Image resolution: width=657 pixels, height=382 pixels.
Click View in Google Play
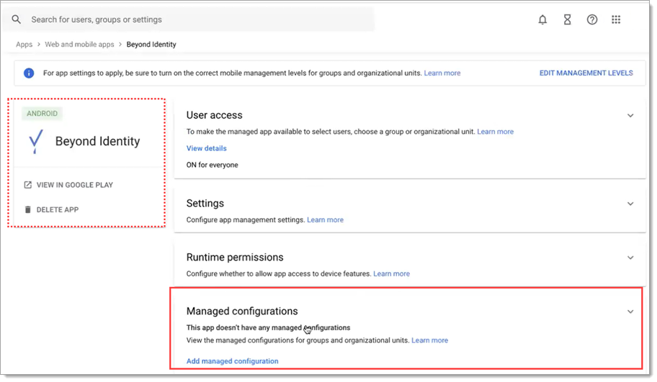pos(74,185)
